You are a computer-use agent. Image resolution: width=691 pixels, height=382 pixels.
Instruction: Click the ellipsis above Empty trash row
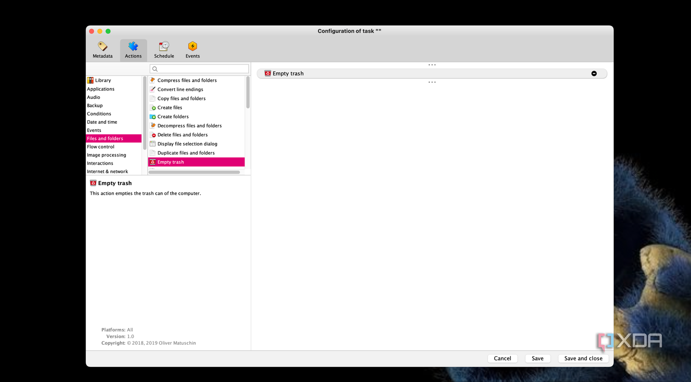(432, 65)
